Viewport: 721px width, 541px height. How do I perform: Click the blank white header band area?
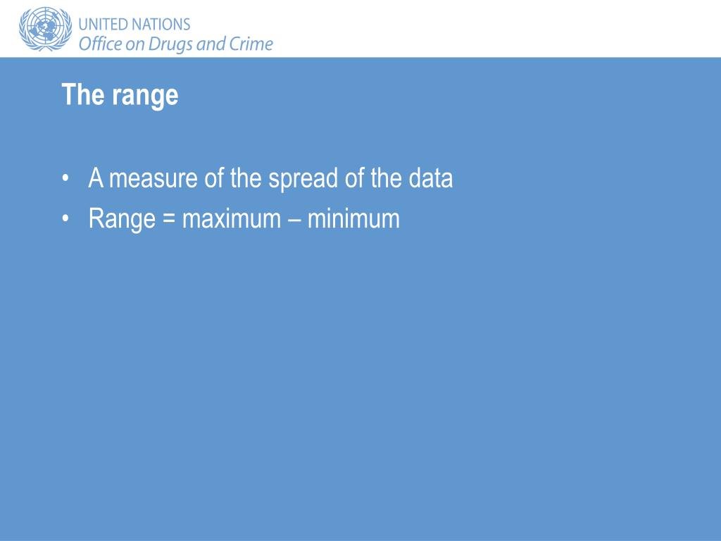[496, 28]
